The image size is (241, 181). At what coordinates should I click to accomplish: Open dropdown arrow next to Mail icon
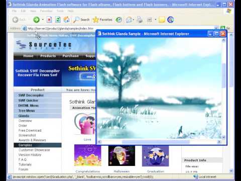pyautogui.click(x=134, y=20)
